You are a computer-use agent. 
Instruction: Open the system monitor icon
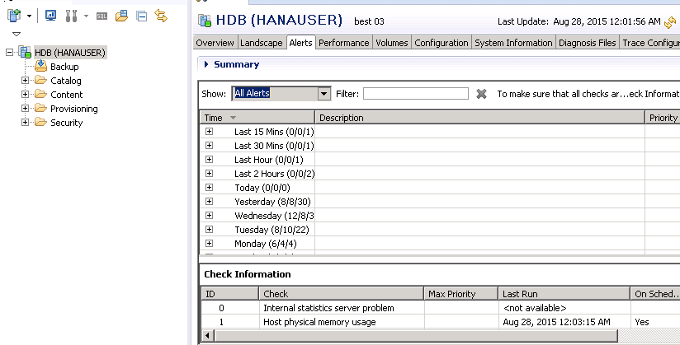click(51, 16)
